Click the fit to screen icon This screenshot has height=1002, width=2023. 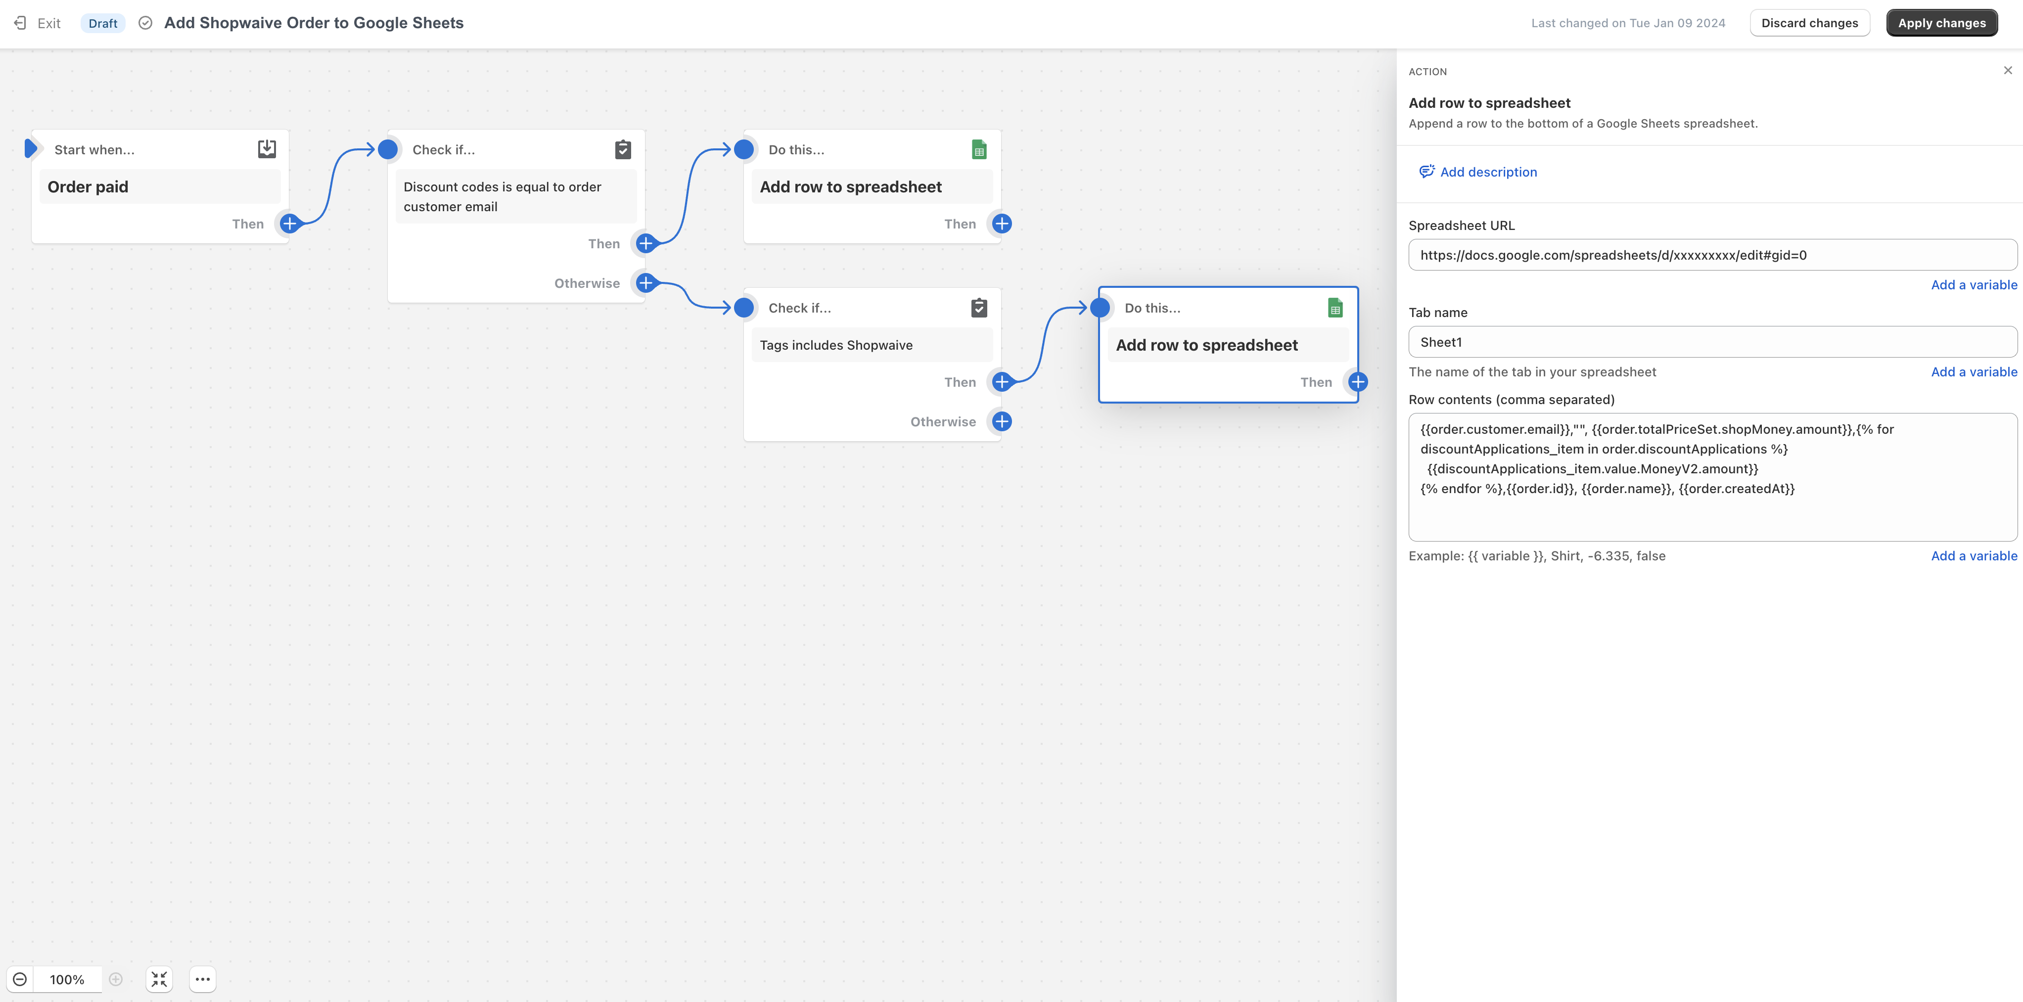159,979
